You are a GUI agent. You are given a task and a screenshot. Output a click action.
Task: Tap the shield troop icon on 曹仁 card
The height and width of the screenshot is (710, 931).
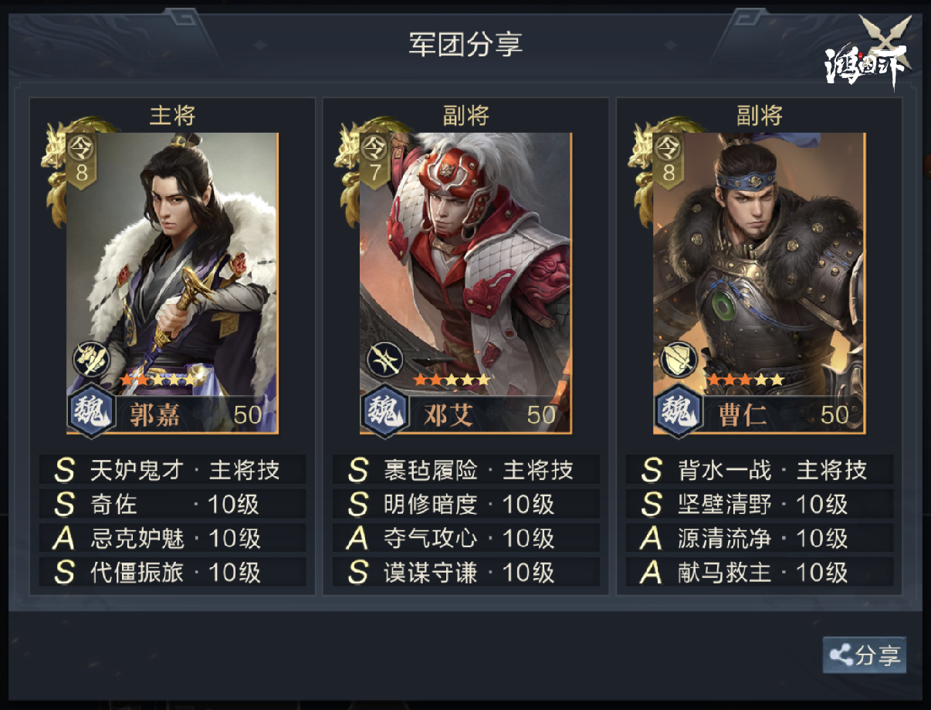[679, 359]
